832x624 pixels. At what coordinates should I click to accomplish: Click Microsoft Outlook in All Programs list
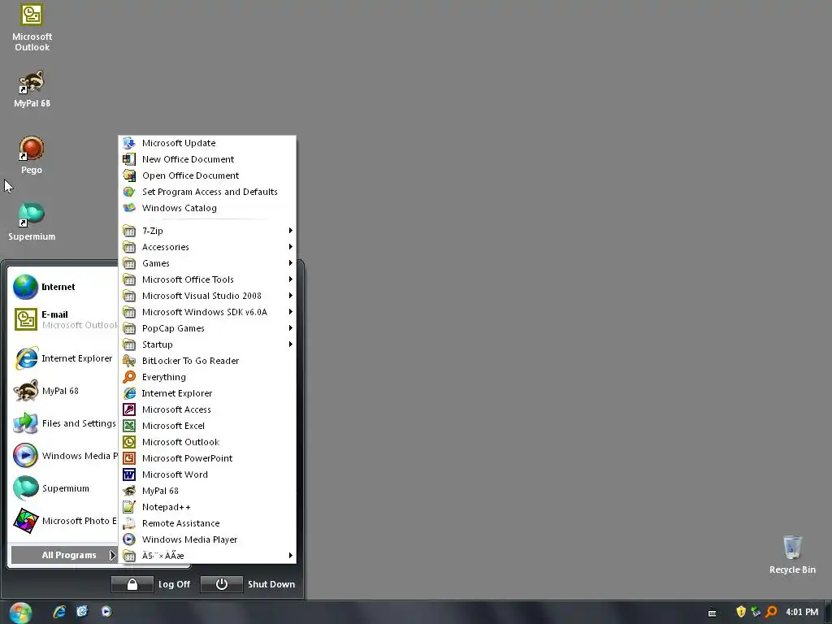(207, 442)
